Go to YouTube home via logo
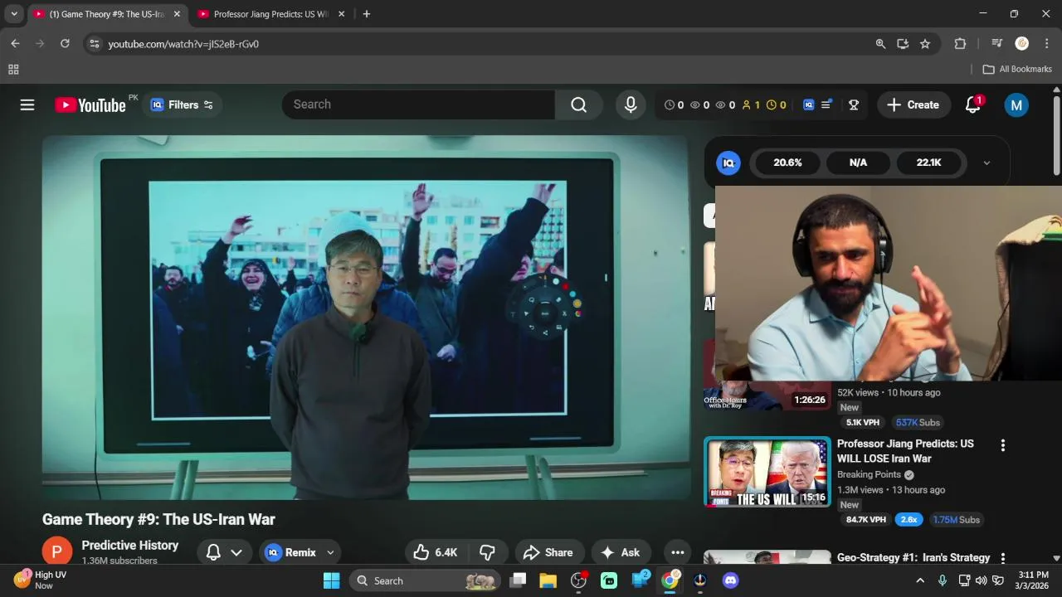Viewport: 1062px width, 597px height. pos(90,104)
